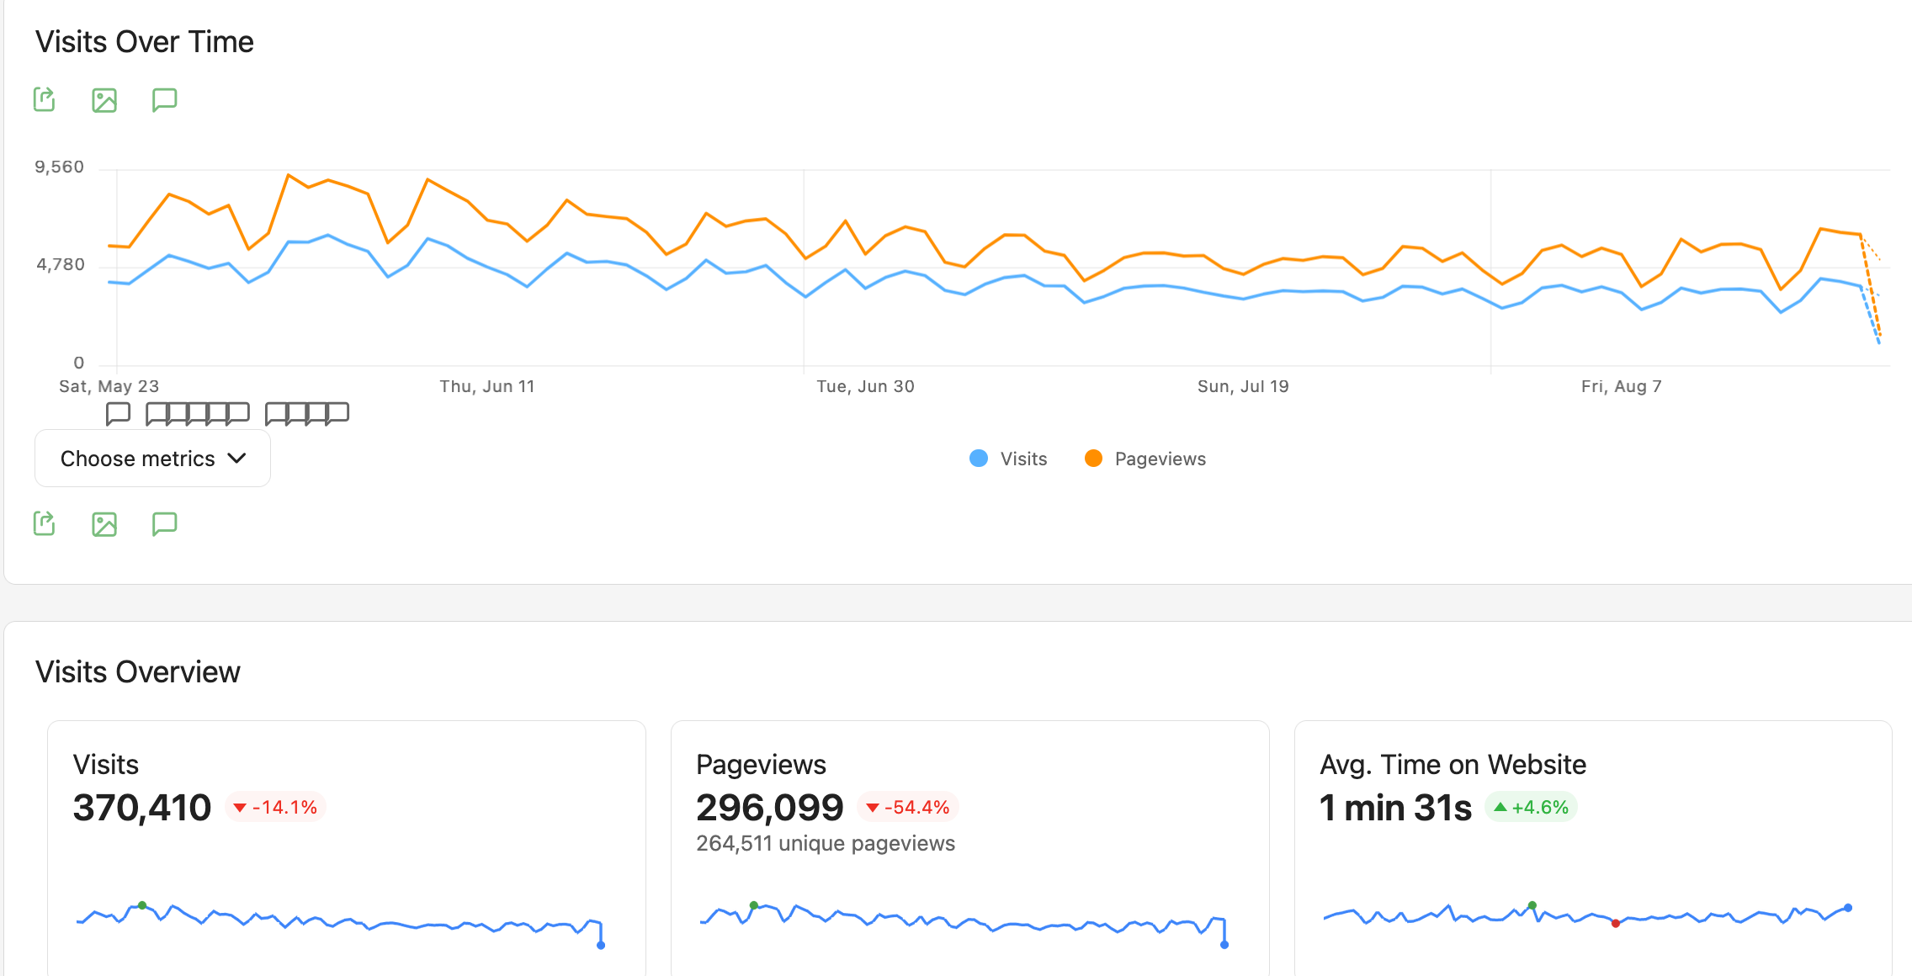Image resolution: width=1912 pixels, height=976 pixels.
Task: Toggle the Pageviews series in the legend
Action: [1145, 459]
